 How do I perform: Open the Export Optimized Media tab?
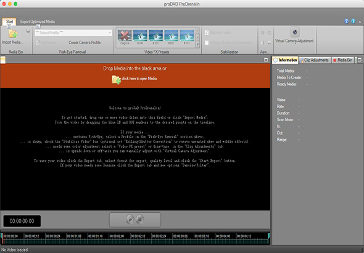[x=38, y=22]
